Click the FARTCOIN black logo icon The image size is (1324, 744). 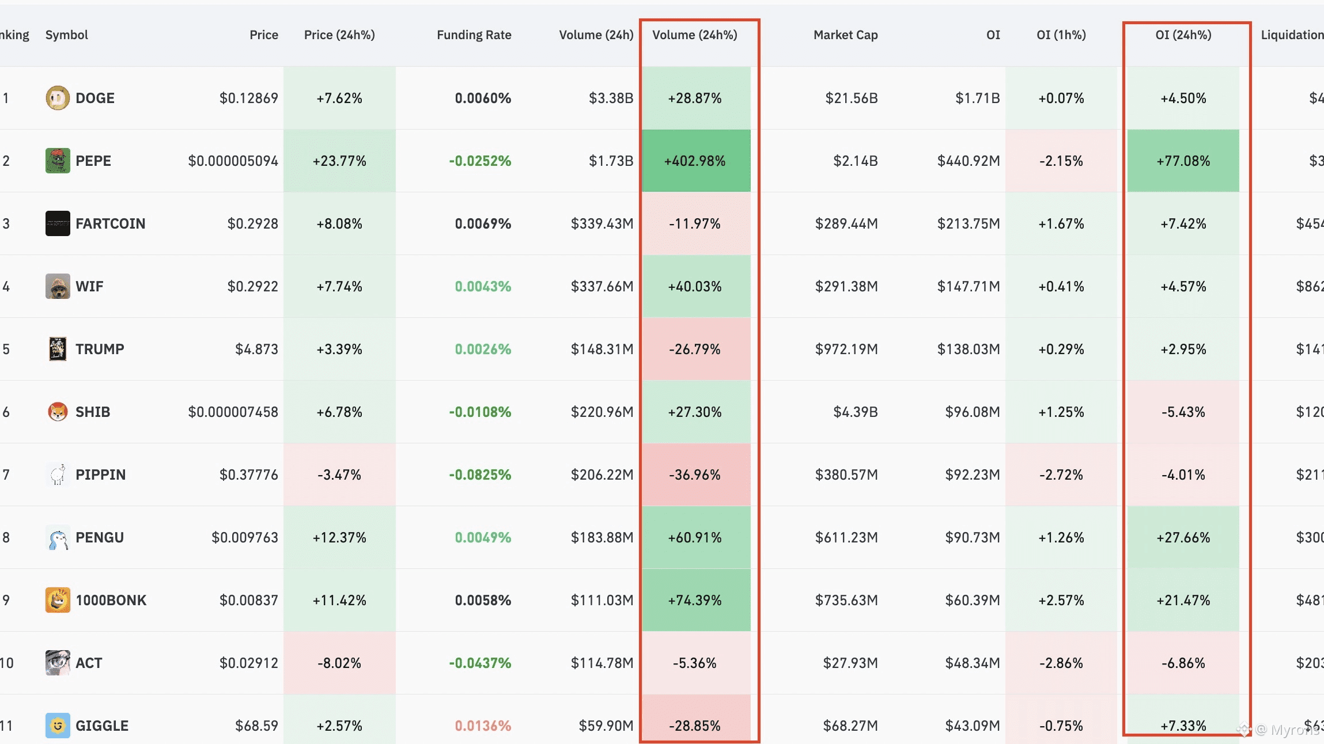[58, 223]
